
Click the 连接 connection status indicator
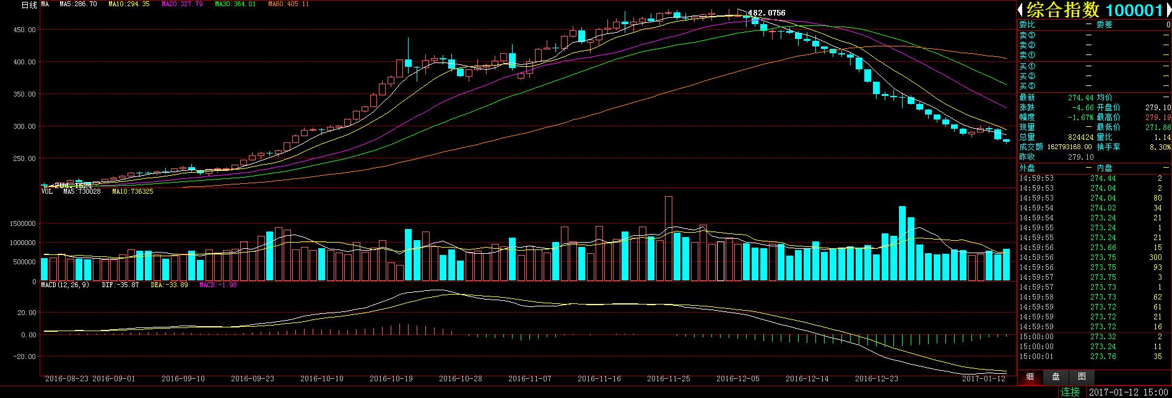tap(1070, 392)
